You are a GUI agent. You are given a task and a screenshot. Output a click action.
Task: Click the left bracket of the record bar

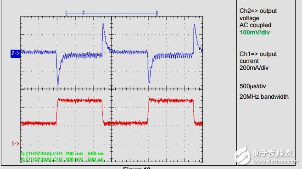tap(66, 13)
